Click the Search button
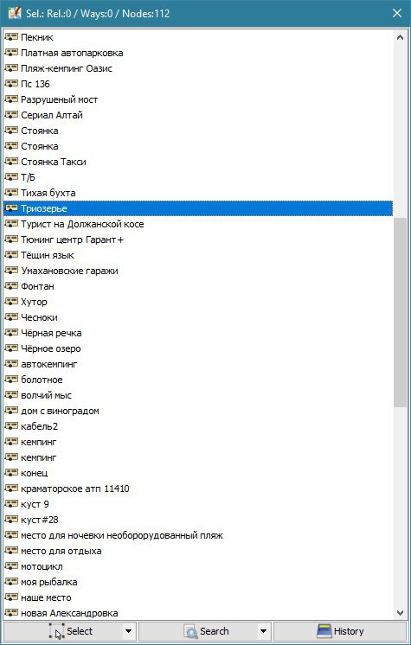The width and height of the screenshot is (411, 645). click(198, 631)
